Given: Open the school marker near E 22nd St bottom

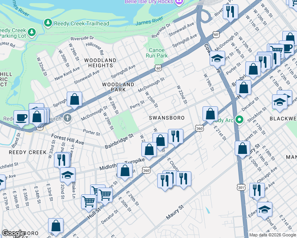Looking at the screenshot, I should [x=264, y=209].
